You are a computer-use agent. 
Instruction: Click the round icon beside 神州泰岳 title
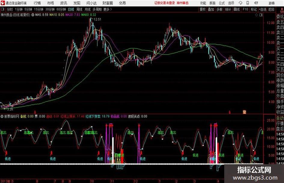32,15
